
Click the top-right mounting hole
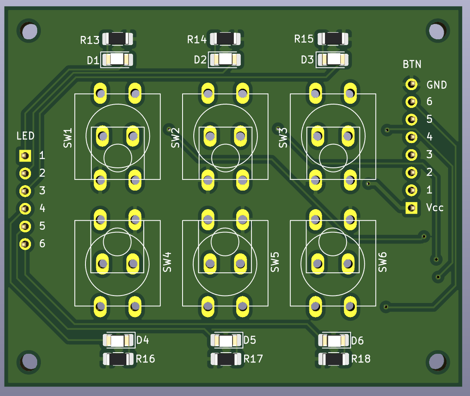pyautogui.click(x=437, y=31)
